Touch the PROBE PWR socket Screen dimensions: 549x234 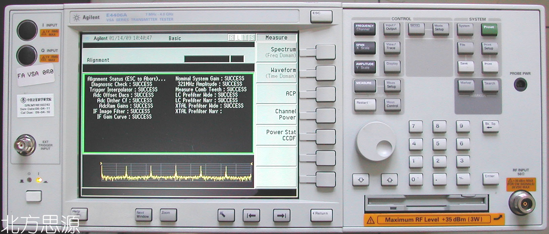pyautogui.click(x=520, y=84)
